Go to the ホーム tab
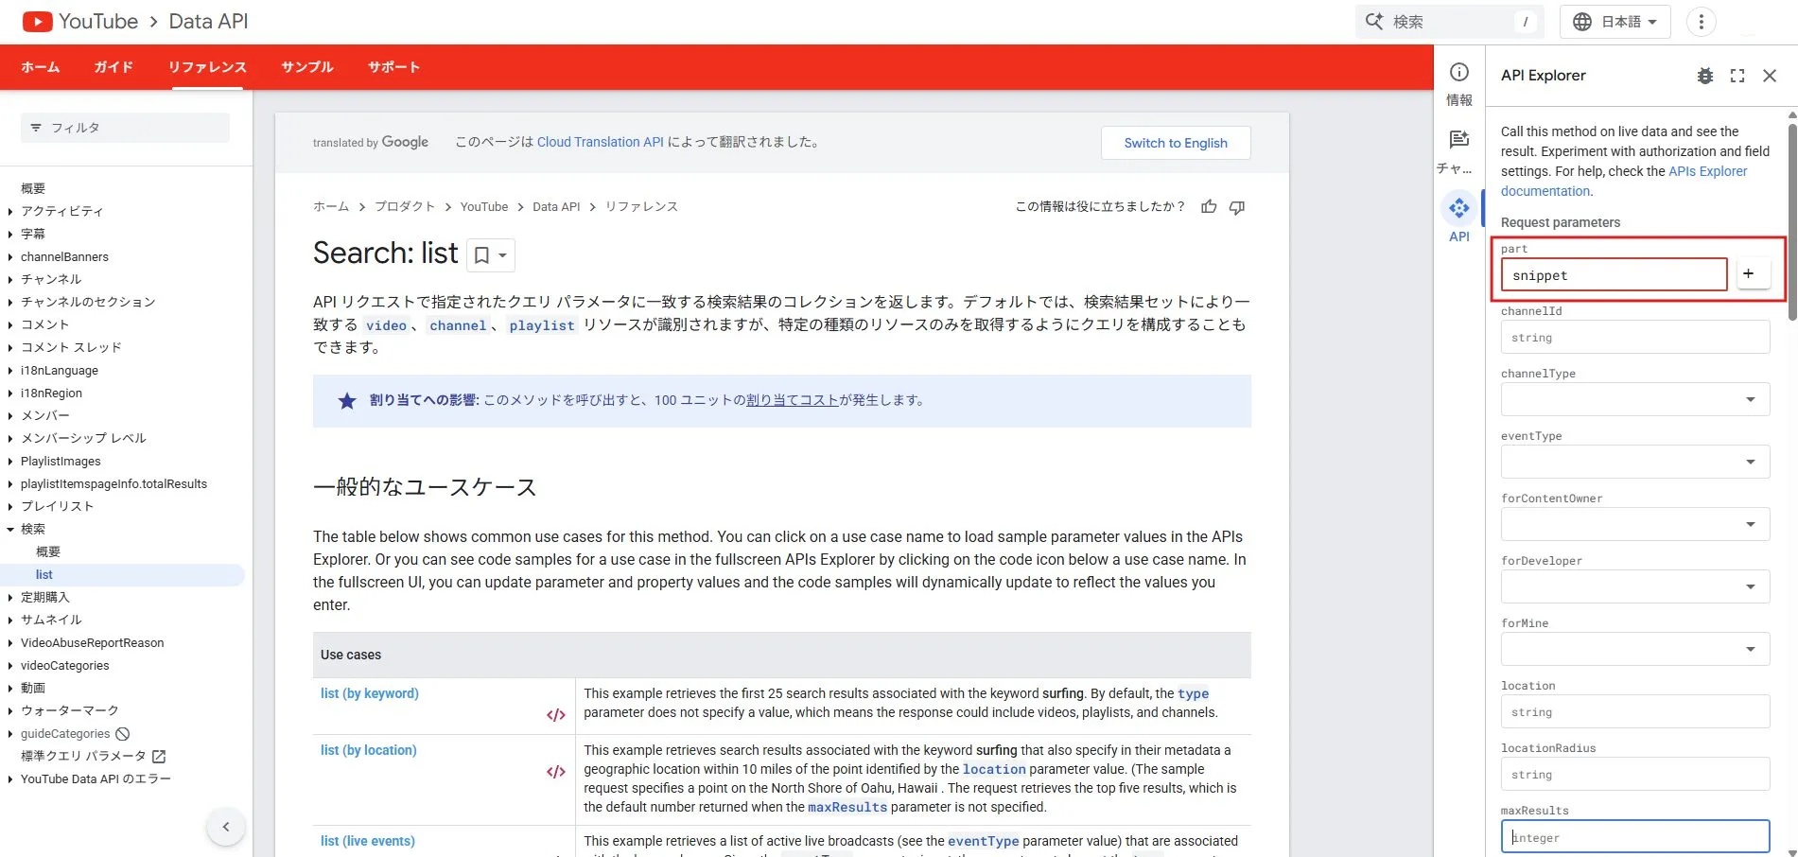 point(41,67)
